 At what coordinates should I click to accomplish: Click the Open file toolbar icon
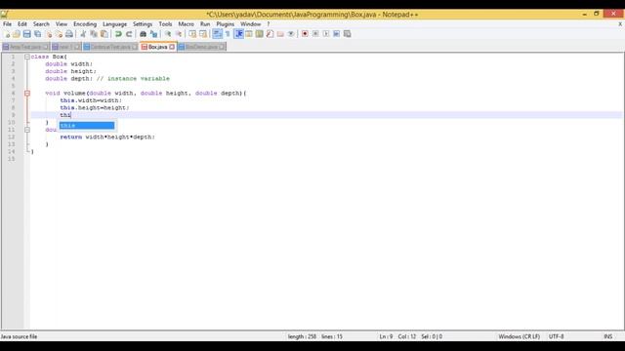pyautogui.click(x=17, y=34)
